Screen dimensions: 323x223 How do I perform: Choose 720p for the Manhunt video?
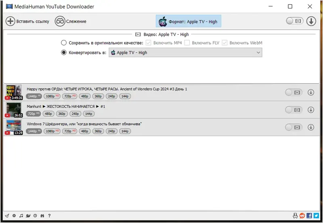34,114
